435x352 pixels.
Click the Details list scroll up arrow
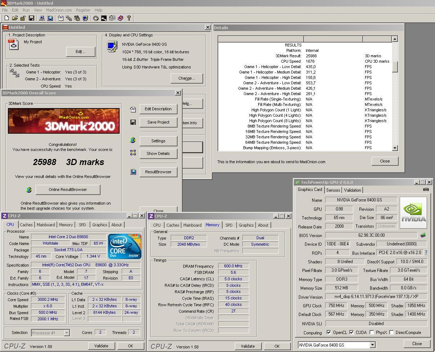click(x=395, y=39)
